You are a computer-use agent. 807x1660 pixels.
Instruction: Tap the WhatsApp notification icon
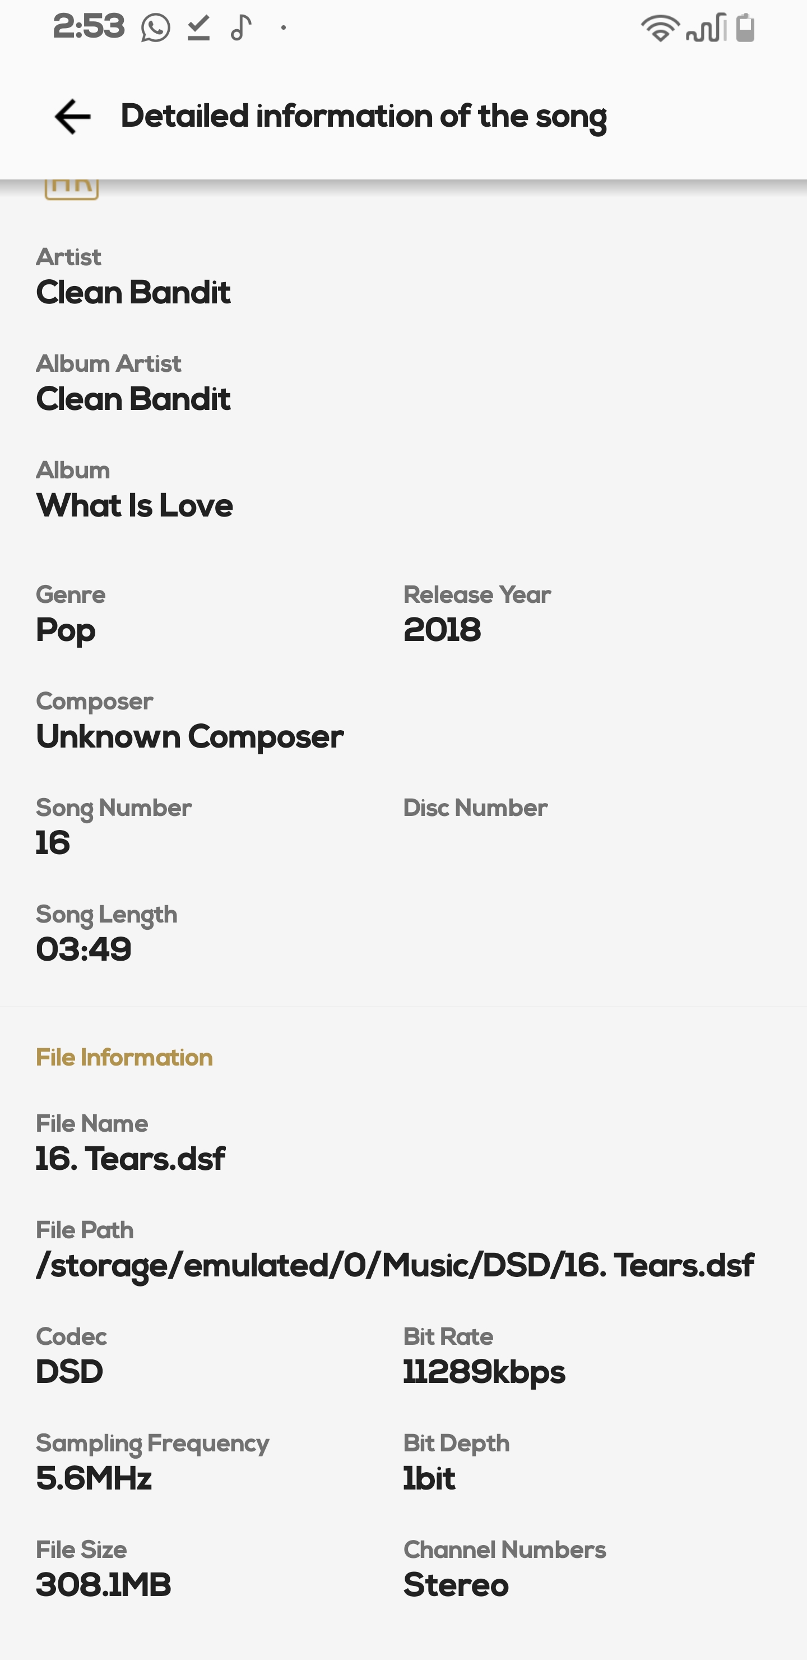pyautogui.click(x=155, y=29)
